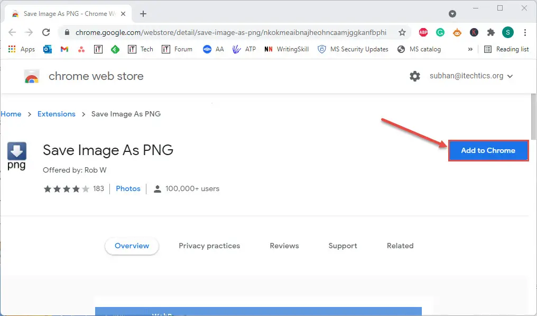Open a new tab with plus button
Image resolution: width=537 pixels, height=316 pixels.
point(143,14)
